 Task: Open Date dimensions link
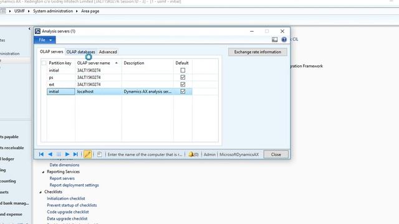(64, 165)
